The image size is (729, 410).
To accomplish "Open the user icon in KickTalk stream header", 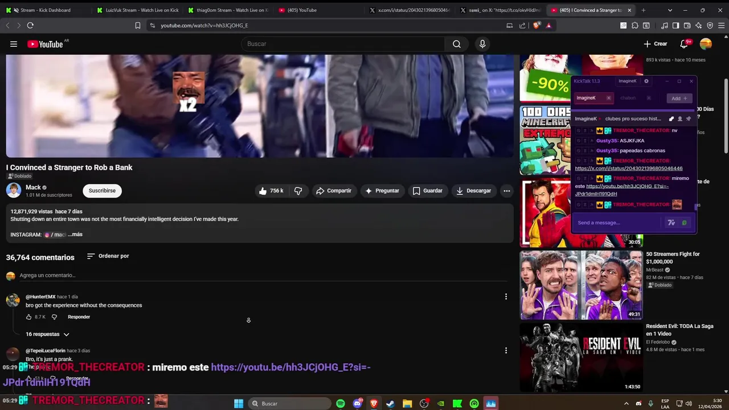I will [x=680, y=118].
